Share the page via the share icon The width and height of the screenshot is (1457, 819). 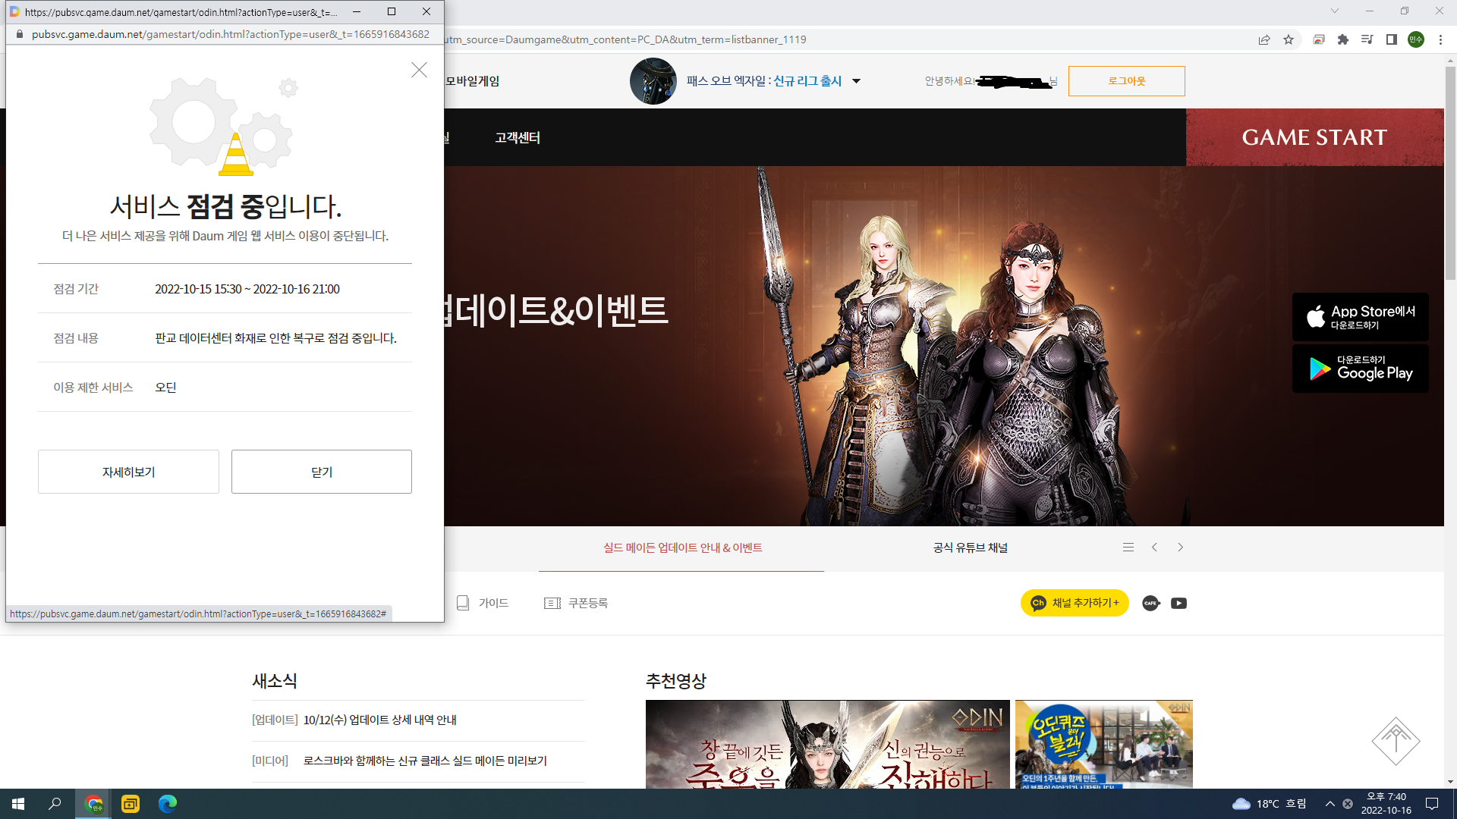tap(1263, 39)
